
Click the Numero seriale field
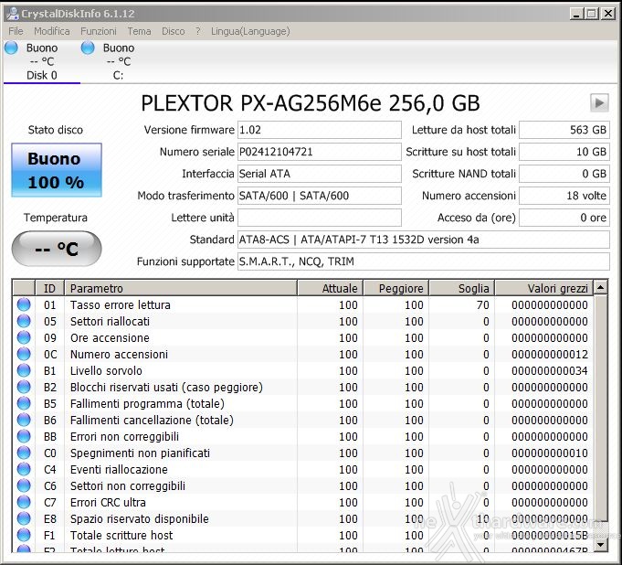(320, 152)
